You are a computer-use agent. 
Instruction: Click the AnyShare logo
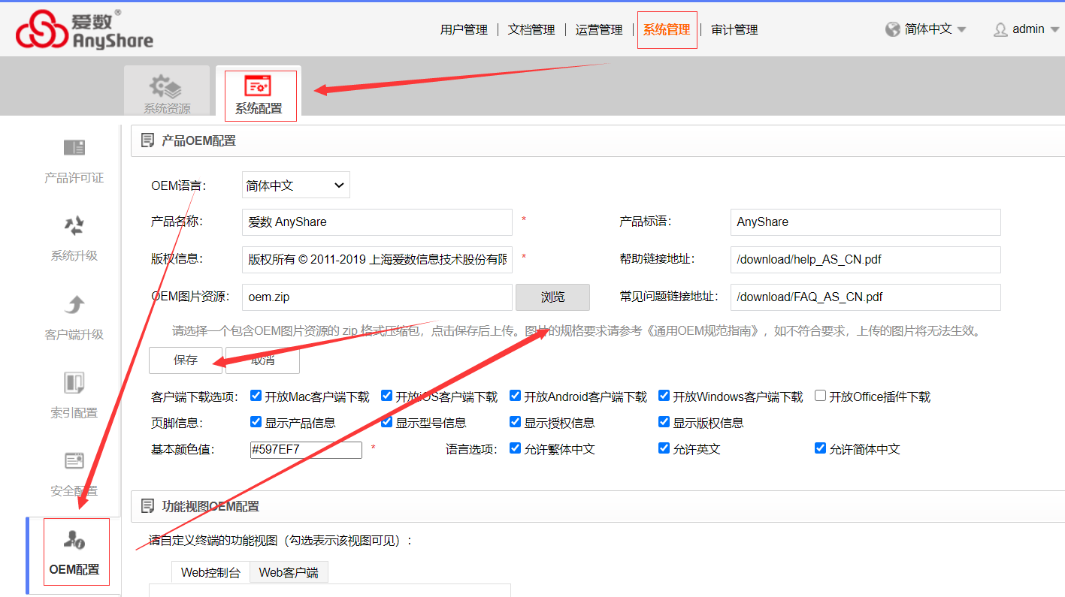pos(84,30)
